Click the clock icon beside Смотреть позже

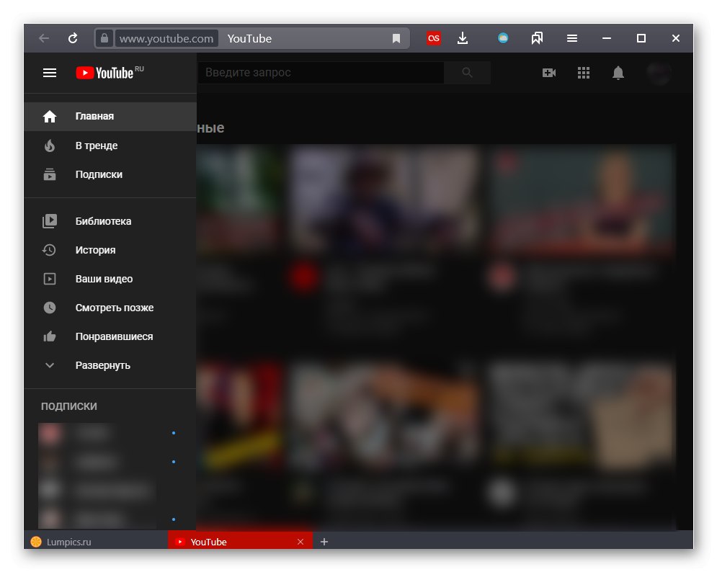50,308
